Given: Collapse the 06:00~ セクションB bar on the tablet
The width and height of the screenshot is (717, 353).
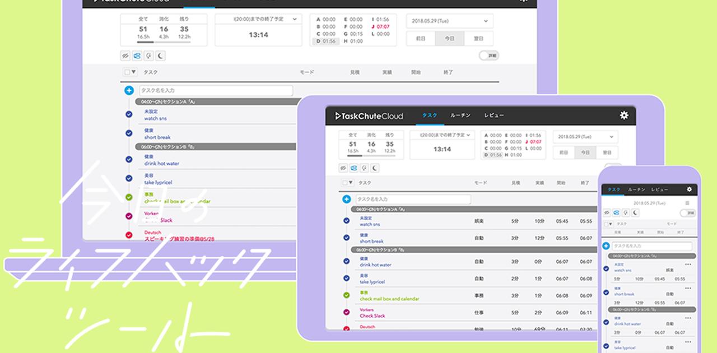Looking at the screenshot, I should point(473,249).
